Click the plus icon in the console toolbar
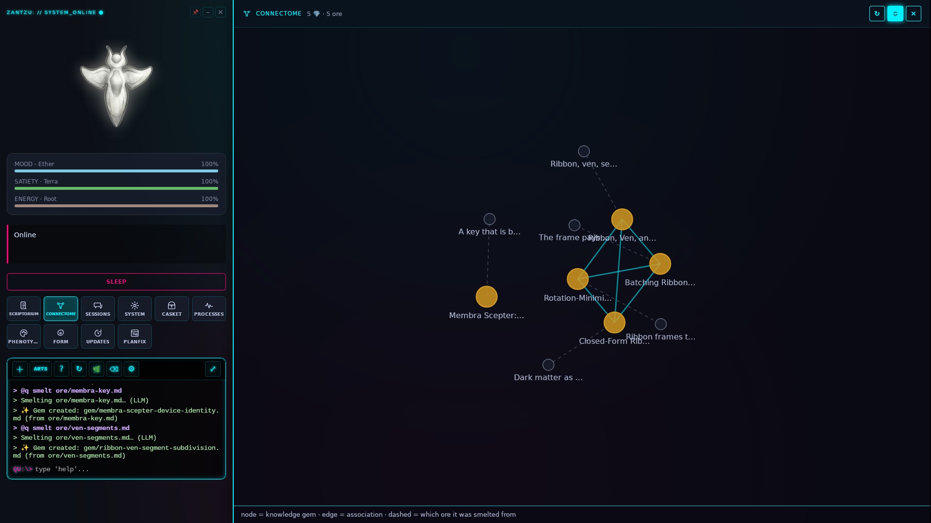Screen dimensions: 931x523 [20, 369]
